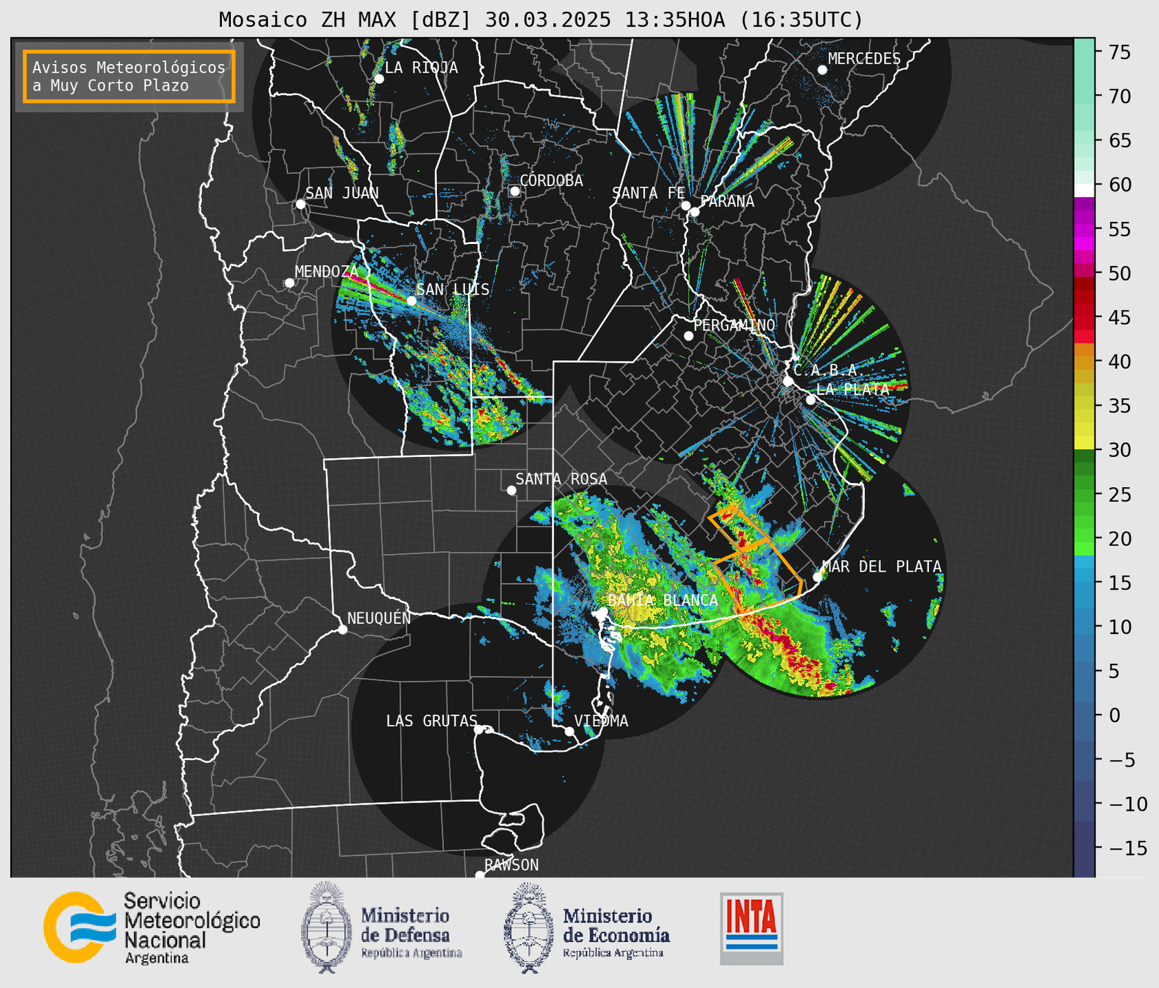Click the NEUQUÉN label text
Screen dimensions: 1159x988
[379, 618]
